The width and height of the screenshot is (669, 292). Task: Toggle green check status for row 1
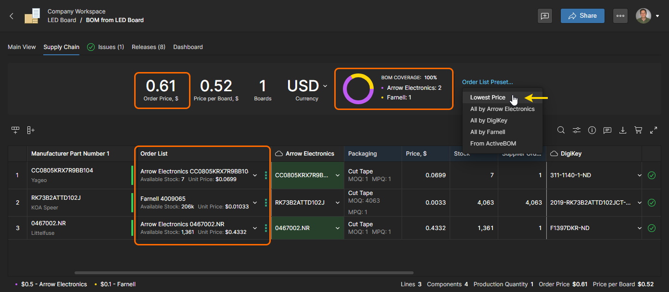[x=652, y=175]
